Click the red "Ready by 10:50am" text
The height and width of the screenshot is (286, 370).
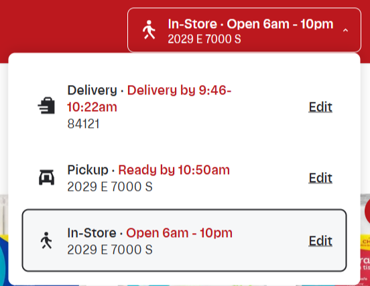tap(174, 169)
